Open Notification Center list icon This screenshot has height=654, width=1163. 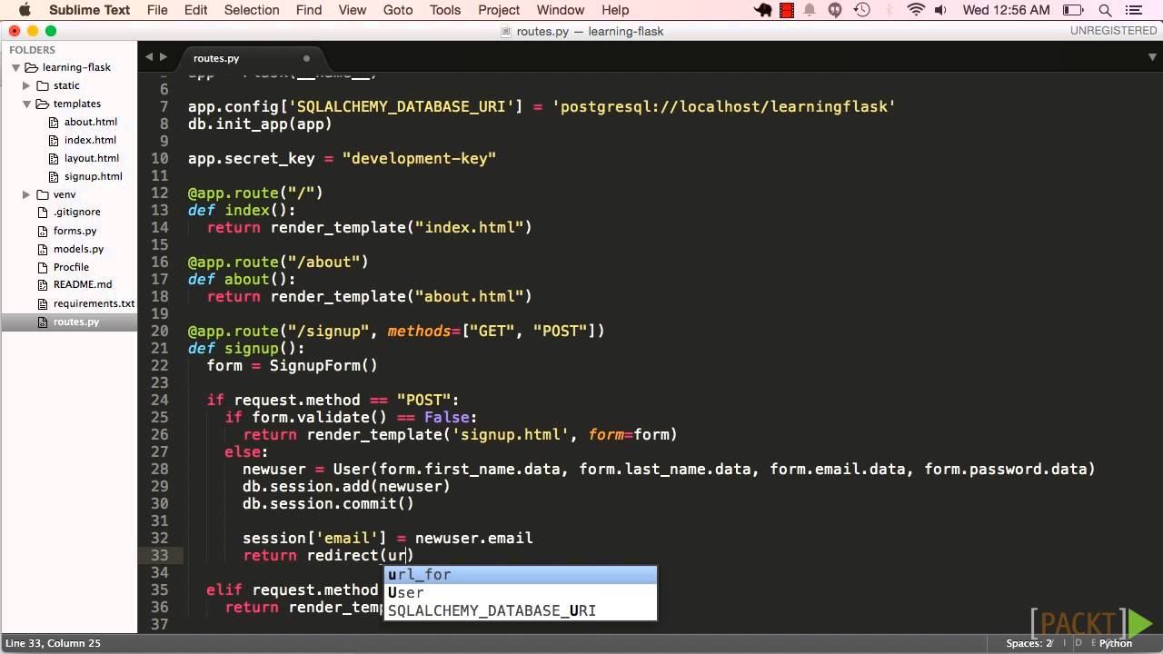(x=1136, y=10)
